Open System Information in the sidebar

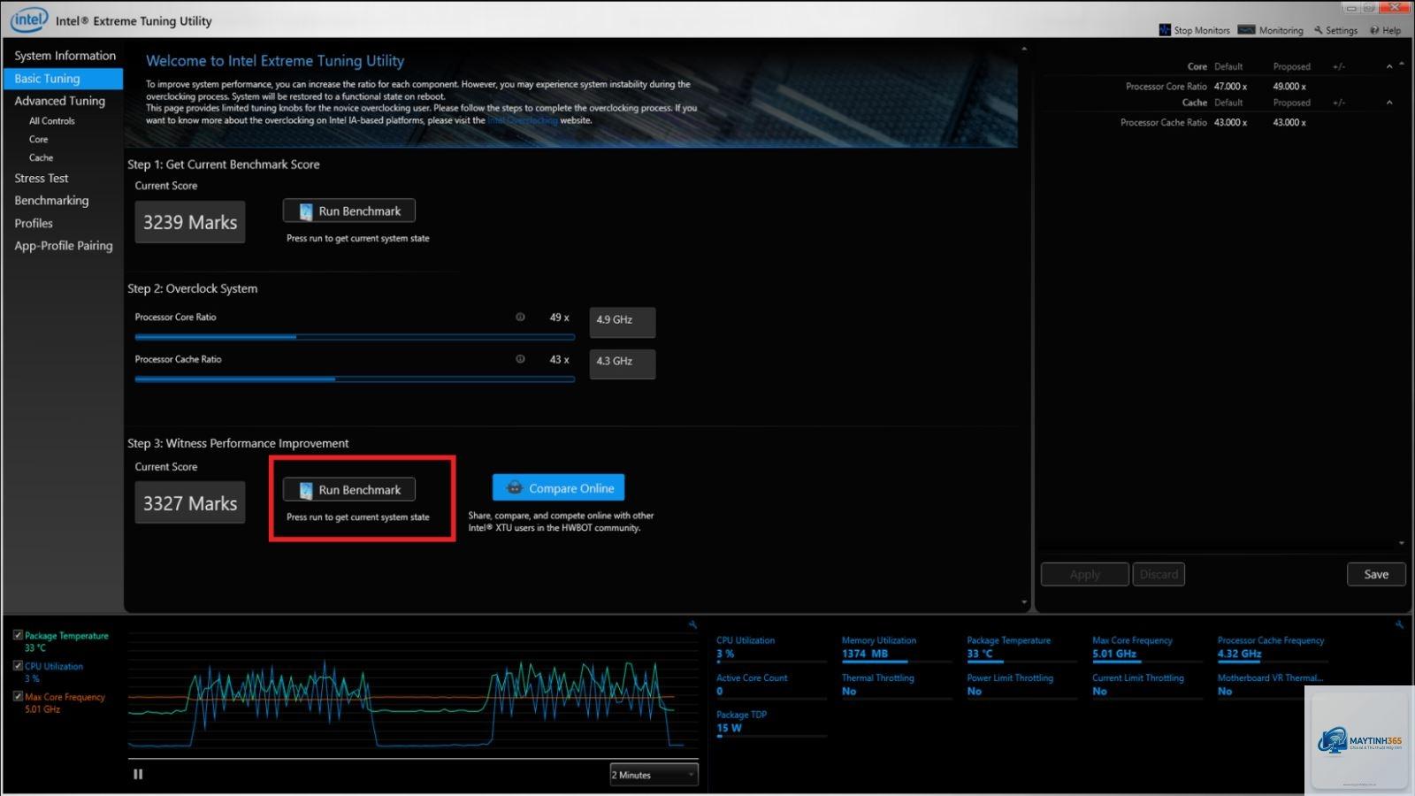coord(65,56)
